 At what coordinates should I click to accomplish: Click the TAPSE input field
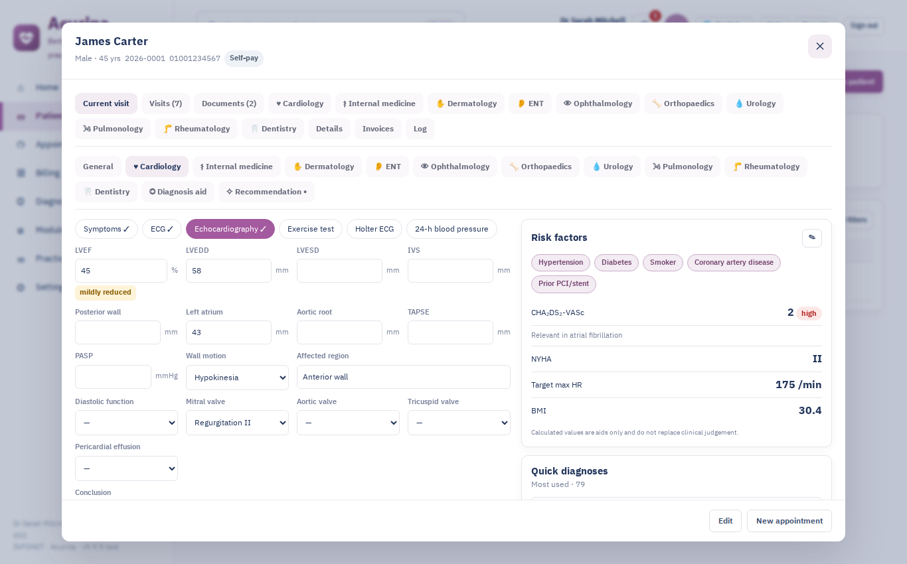[450, 332]
